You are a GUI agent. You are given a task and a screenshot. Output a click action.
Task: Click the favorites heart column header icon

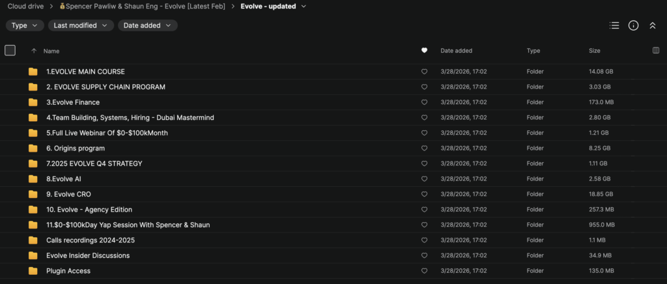(x=424, y=50)
